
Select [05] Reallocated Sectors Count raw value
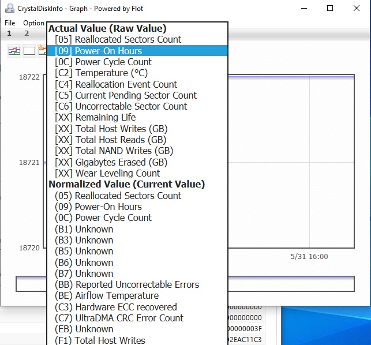(x=137, y=39)
